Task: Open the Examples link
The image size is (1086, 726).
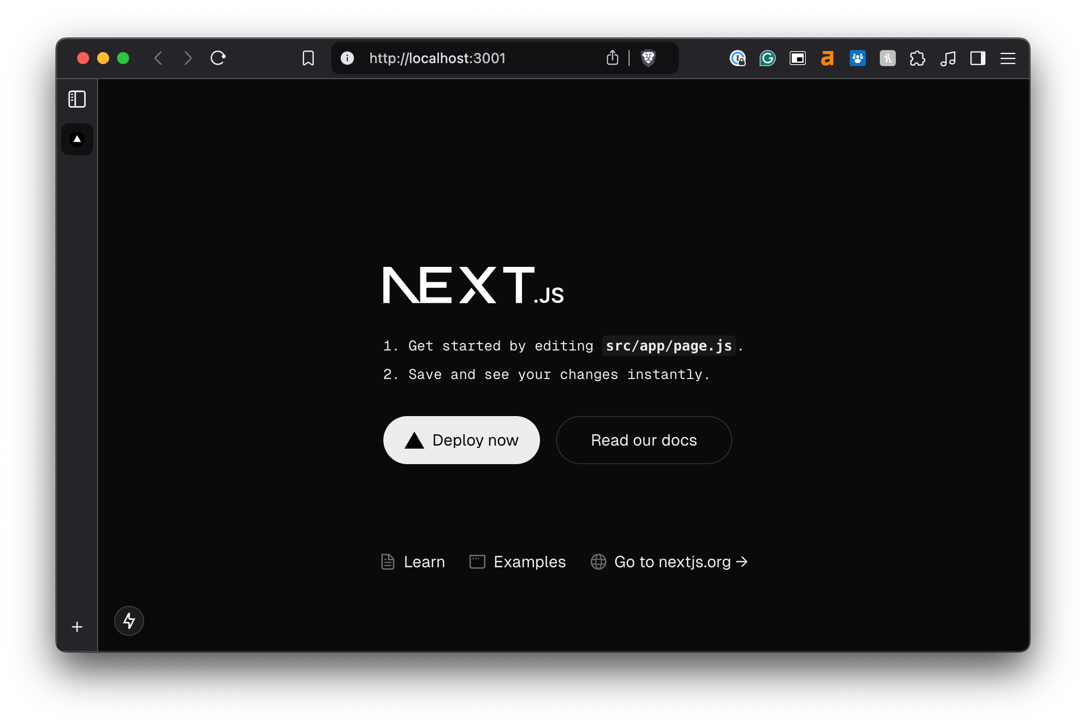Action: point(517,562)
